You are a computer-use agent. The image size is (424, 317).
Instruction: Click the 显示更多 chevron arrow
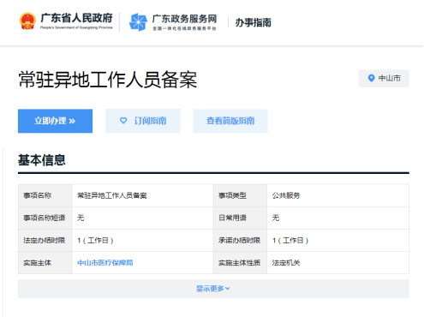pos(228,289)
